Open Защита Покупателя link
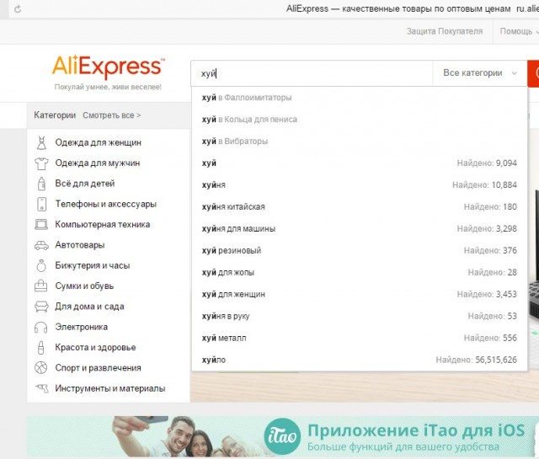The image size is (539, 459). pyautogui.click(x=445, y=31)
